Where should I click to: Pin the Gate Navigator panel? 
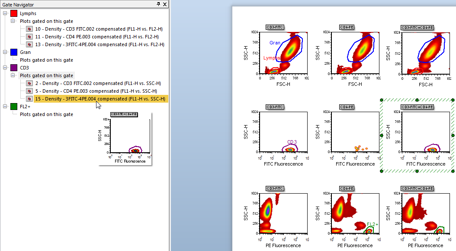point(158,4)
